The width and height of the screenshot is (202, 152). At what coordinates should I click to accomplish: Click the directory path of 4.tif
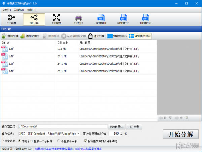click(x=109, y=71)
